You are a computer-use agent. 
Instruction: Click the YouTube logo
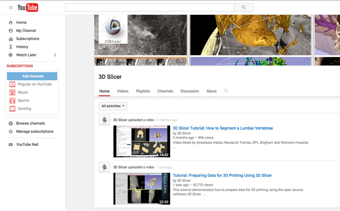(28, 7)
